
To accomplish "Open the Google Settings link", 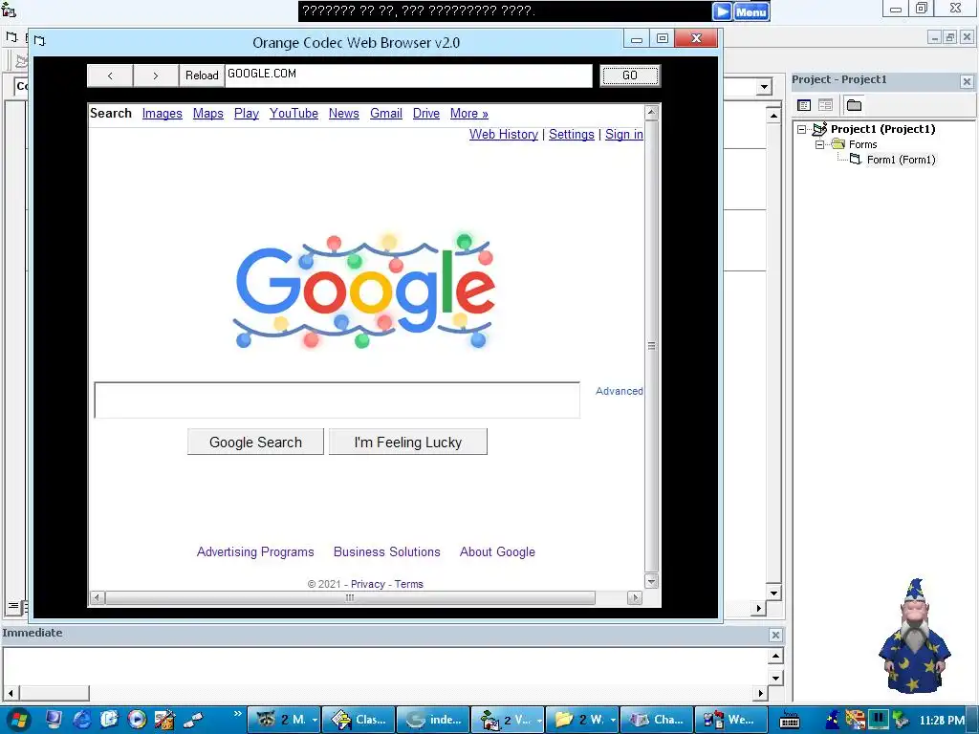I will click(572, 134).
